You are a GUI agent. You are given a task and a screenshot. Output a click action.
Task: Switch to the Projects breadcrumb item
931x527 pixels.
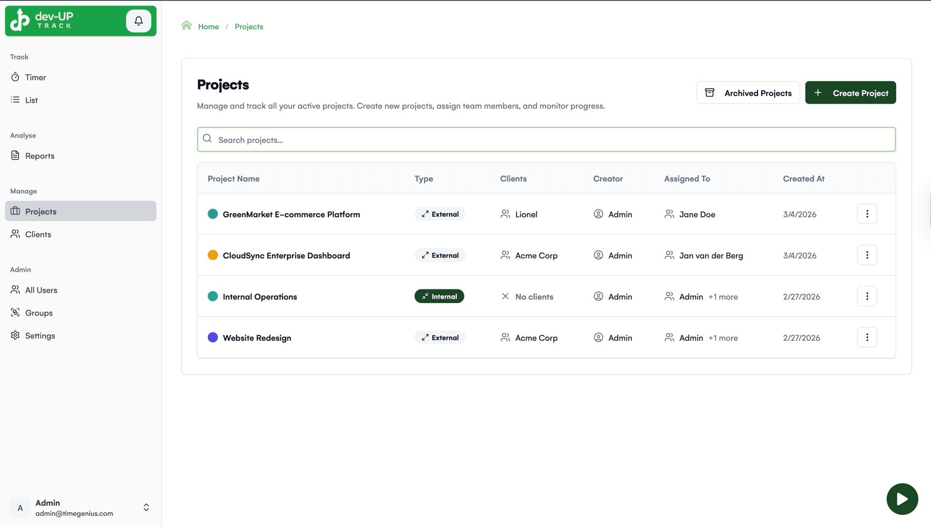pyautogui.click(x=249, y=26)
